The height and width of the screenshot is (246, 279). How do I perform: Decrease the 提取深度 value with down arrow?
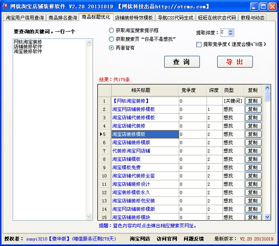click(231, 34)
